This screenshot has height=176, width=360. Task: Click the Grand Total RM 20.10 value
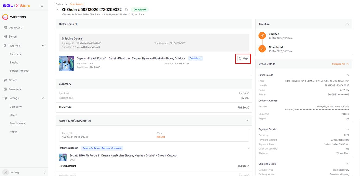point(243,107)
